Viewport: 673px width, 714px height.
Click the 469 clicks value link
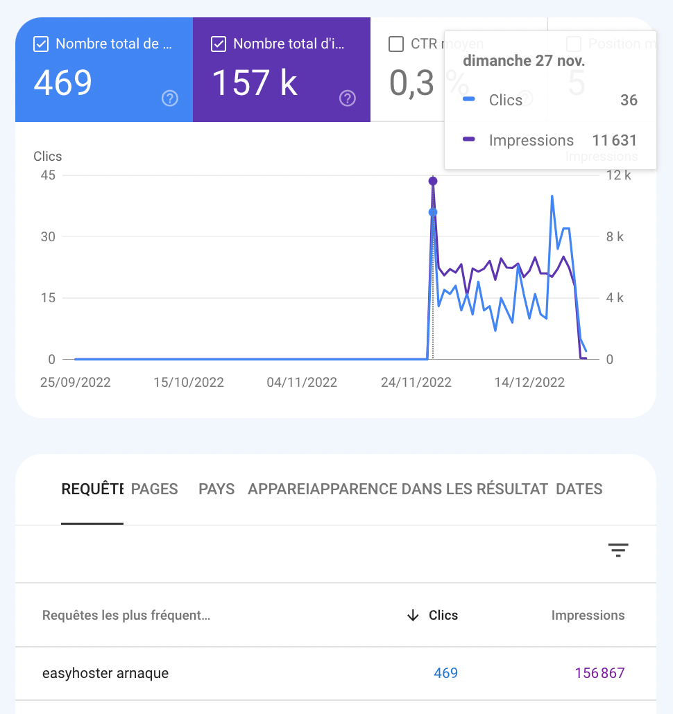(x=446, y=673)
